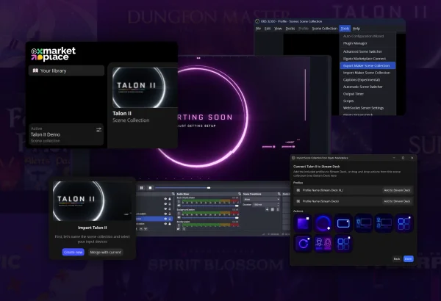This screenshot has width=441, height=301.
Task: Click the Audio Mixer dock pop-out icon
Action: pyautogui.click(x=240, y=194)
